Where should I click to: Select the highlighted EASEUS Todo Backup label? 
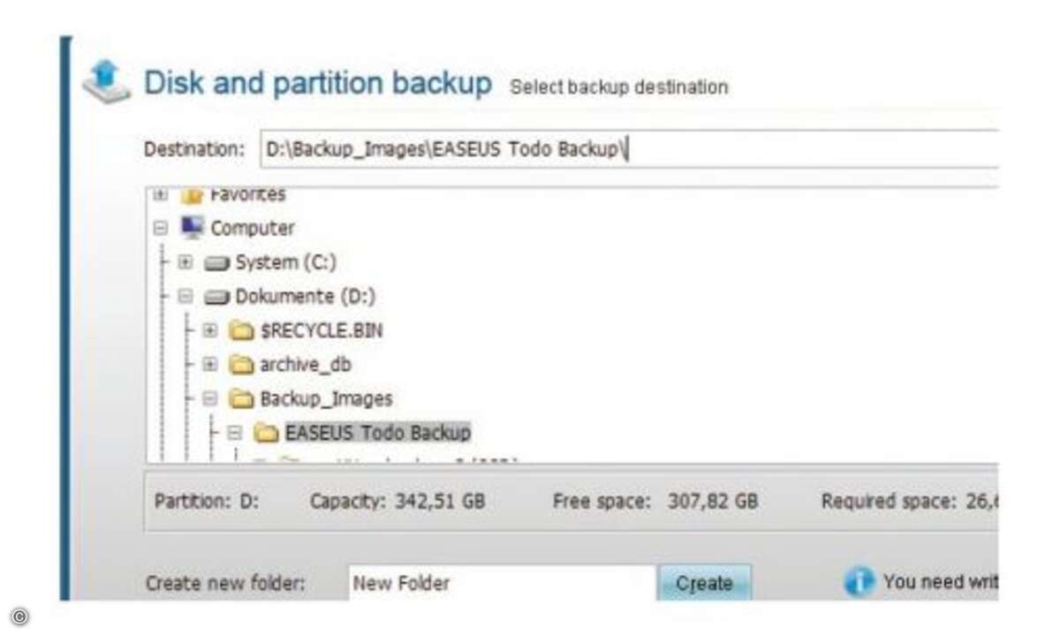[378, 433]
